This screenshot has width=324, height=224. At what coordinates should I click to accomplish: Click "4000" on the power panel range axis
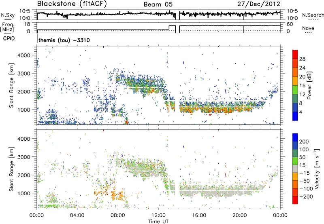point(23,55)
